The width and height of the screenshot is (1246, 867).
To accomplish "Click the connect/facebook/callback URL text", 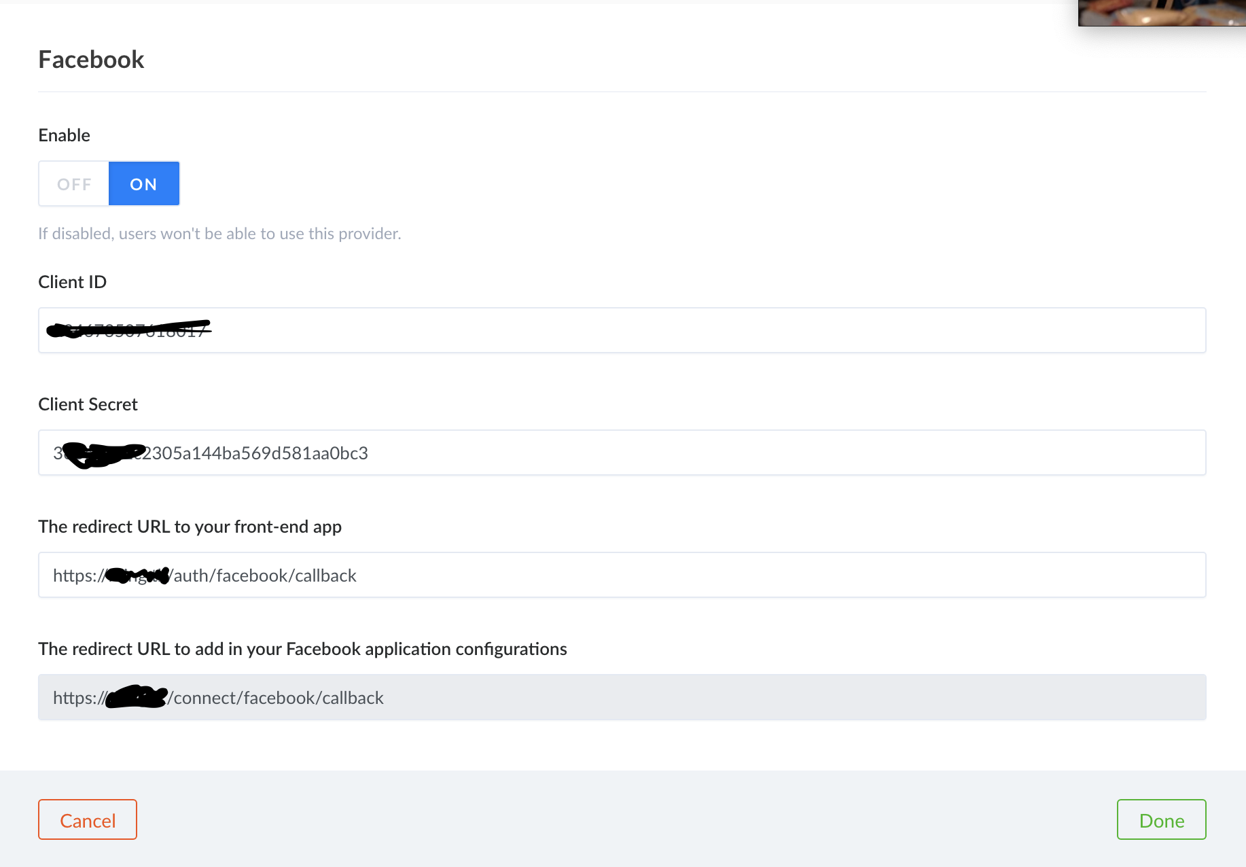I will point(217,697).
